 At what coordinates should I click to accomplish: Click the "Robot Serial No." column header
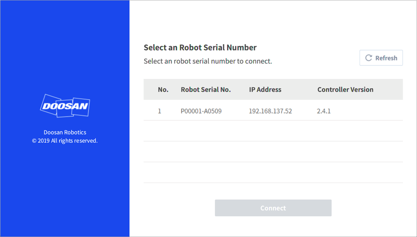206,89
